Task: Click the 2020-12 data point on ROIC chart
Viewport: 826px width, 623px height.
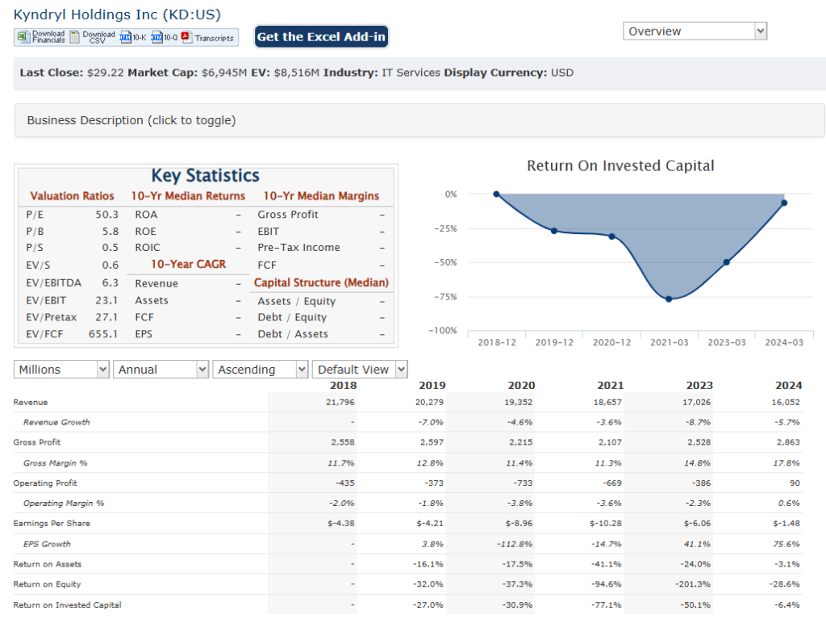Action: point(611,236)
